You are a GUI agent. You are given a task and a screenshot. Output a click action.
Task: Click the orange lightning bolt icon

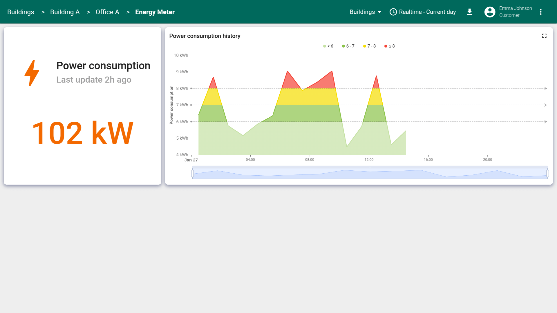click(32, 73)
